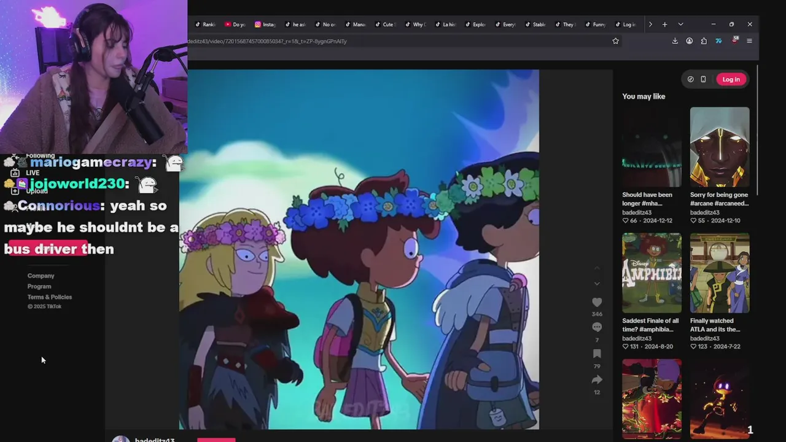This screenshot has width=786, height=442.
Task: Switch to the 'Cute' tab
Action: pyautogui.click(x=385, y=25)
